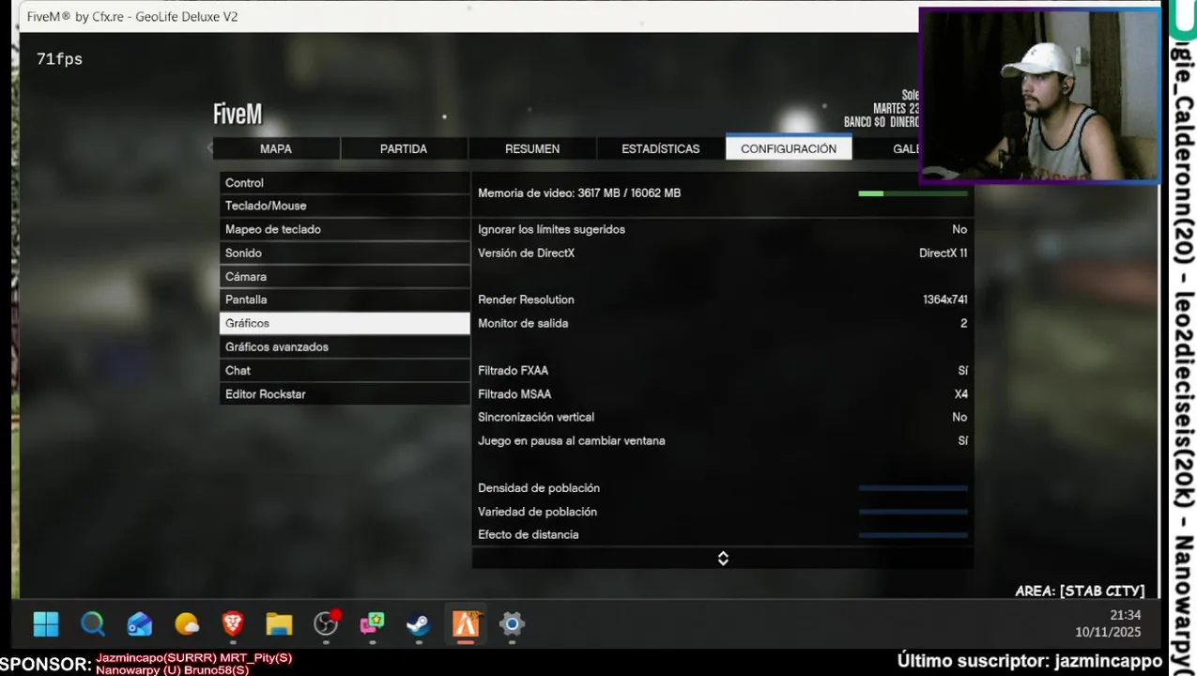The width and height of the screenshot is (1197, 676).
Task: Click the Último suscriptor: jazmincappo text
Action: (x=1030, y=661)
